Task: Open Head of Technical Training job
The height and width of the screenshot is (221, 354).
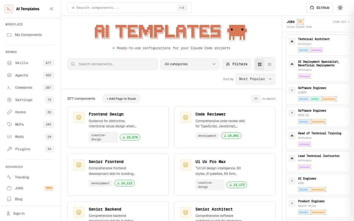Action: (318, 139)
